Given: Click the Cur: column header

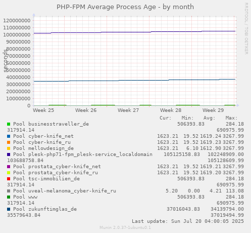Looking at the screenshot, I should click(166, 118).
